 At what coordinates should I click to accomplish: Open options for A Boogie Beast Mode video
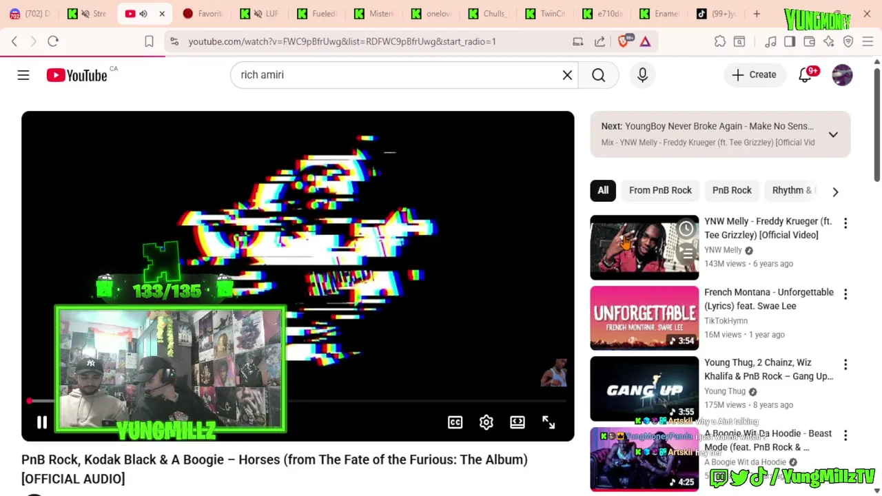(x=845, y=435)
